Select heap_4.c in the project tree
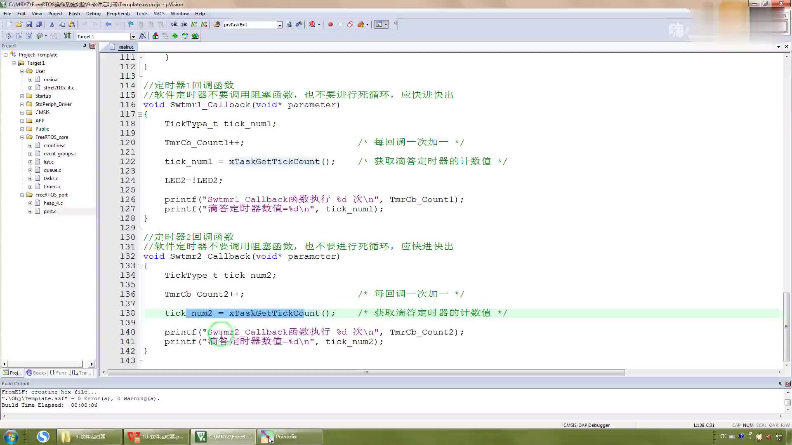This screenshot has width=792, height=445. (x=53, y=203)
